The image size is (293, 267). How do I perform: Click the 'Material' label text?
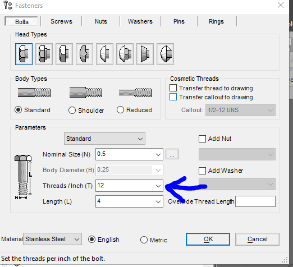click(12, 239)
